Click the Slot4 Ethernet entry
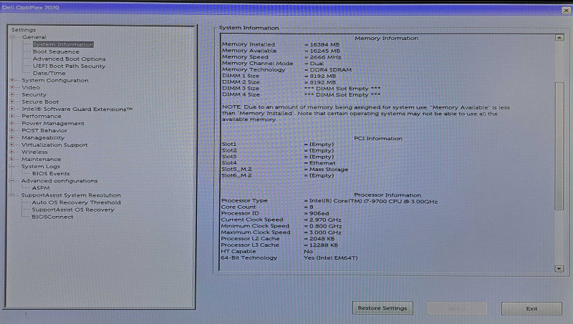The image size is (573, 324). click(319, 163)
